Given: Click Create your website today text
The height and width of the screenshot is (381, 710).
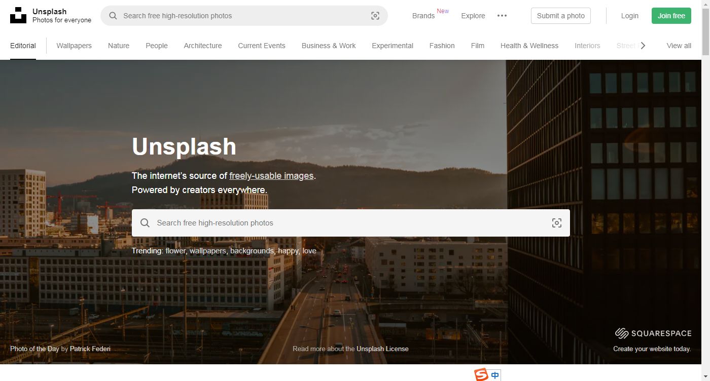Looking at the screenshot, I should [x=652, y=349].
